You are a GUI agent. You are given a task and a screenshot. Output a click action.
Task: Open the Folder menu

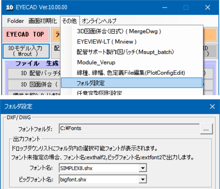tap(15, 21)
